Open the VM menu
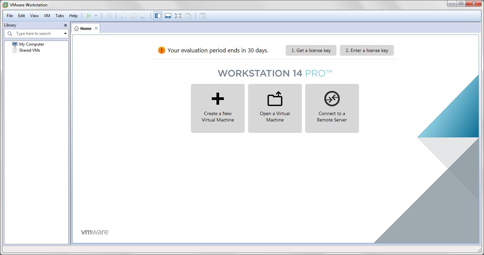Screen dimensions: 484x255 pos(47,15)
